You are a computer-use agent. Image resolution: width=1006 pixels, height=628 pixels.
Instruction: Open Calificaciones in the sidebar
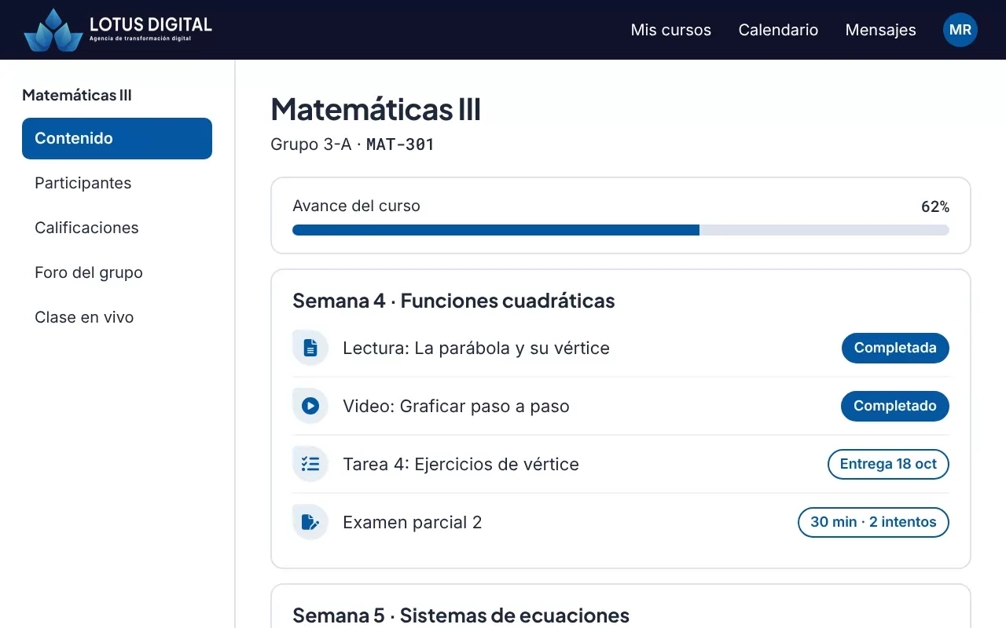pyautogui.click(x=117, y=228)
